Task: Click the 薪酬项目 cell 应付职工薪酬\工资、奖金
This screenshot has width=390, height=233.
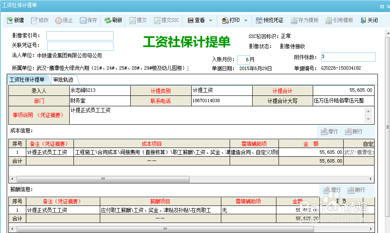Action: pyautogui.click(x=160, y=210)
